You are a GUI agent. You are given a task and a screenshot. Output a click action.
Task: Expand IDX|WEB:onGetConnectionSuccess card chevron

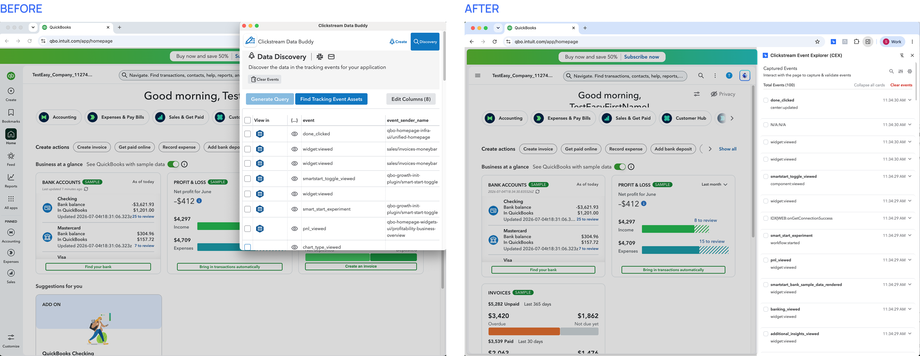coord(910,218)
